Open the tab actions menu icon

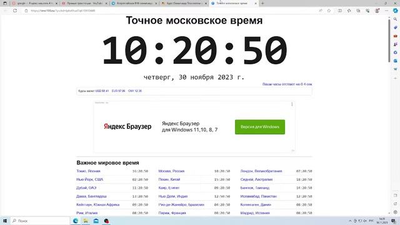pos(5,3)
